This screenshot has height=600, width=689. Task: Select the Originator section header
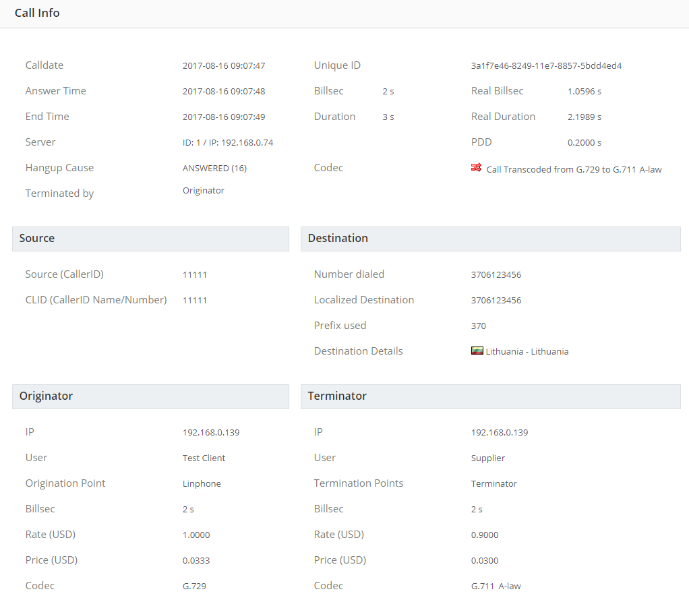pos(151,396)
